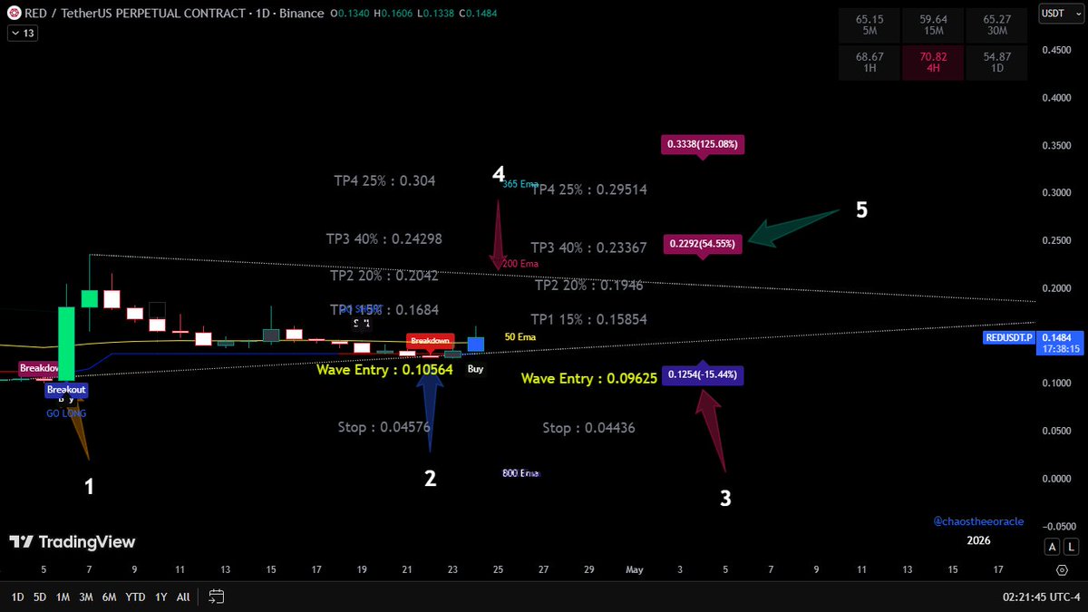The height and width of the screenshot is (612, 1088).
Task: Click the pink Breakdown label on the left
Action: pos(38,368)
